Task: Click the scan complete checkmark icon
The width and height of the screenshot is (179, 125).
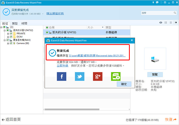Action: click(6, 12)
